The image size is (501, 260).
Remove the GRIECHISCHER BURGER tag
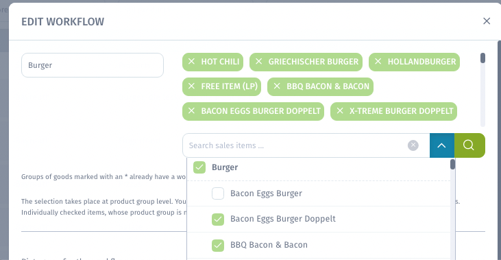tap(258, 62)
